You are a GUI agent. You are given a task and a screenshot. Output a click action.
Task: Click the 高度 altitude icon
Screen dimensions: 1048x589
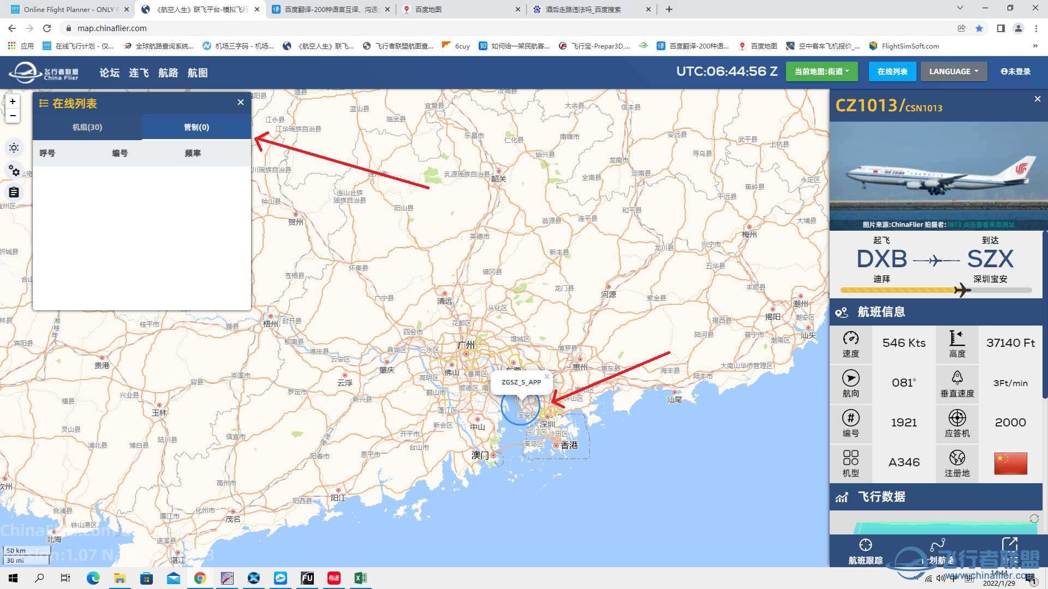pyautogui.click(x=957, y=338)
